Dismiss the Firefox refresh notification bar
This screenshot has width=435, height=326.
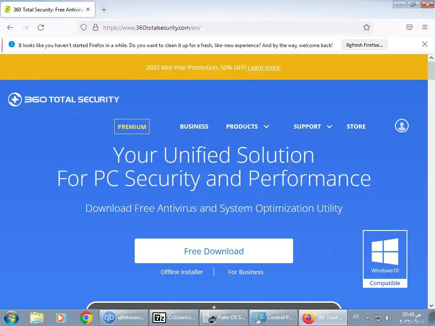pyautogui.click(x=425, y=44)
